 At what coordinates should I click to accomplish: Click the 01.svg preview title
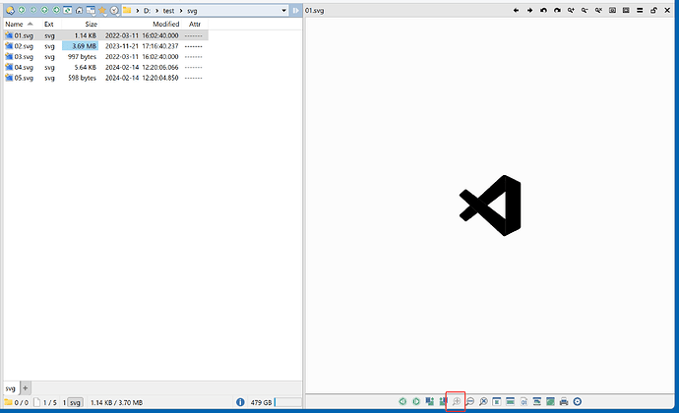click(x=314, y=11)
